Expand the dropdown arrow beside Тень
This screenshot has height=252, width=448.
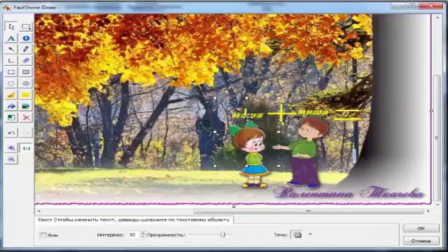click(x=310, y=234)
